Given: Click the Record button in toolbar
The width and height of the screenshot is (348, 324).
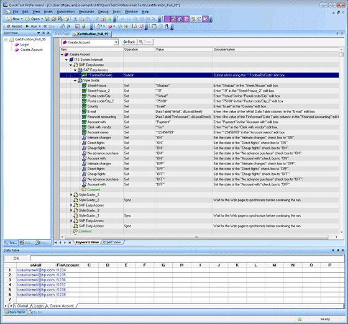Looking at the screenshot, I should coord(14,26).
